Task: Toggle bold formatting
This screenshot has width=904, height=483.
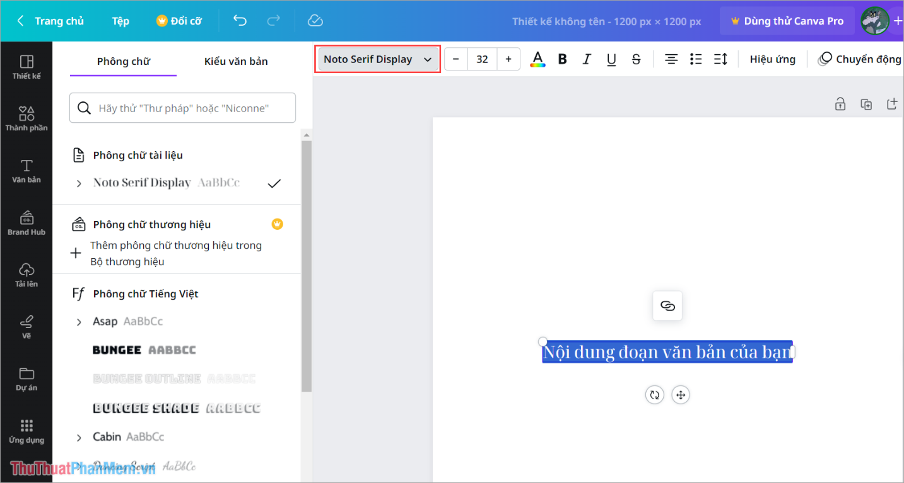Action: [563, 59]
